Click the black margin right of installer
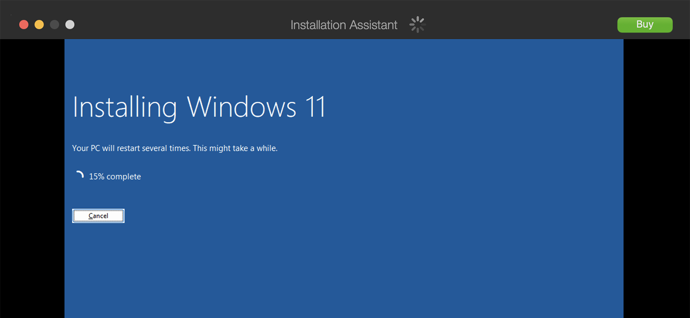 tap(656, 177)
